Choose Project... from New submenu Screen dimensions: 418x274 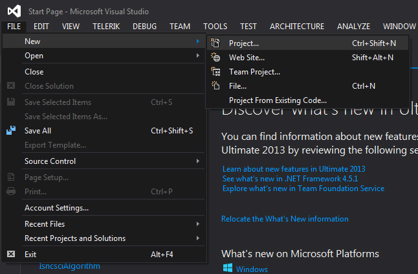pyautogui.click(x=307, y=43)
